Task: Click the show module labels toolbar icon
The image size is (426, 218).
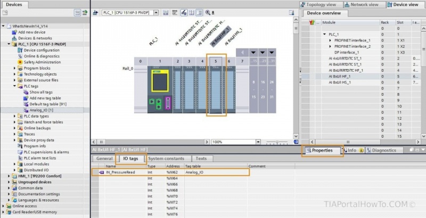Action: pos(166,12)
